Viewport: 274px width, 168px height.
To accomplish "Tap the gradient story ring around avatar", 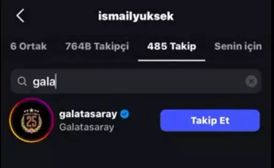I will tap(31, 120).
